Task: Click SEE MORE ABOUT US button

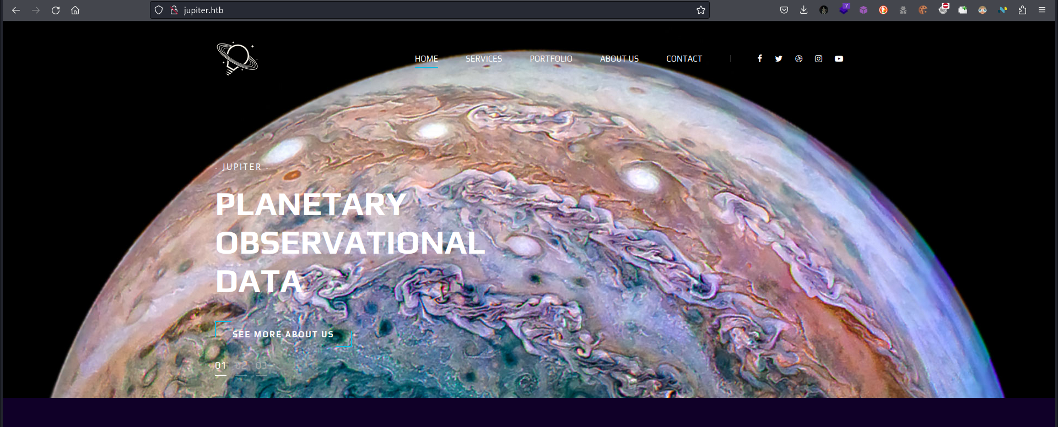Action: [283, 335]
